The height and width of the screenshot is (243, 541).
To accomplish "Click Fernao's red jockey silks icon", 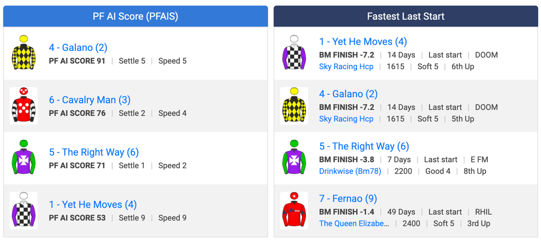I will click(294, 211).
